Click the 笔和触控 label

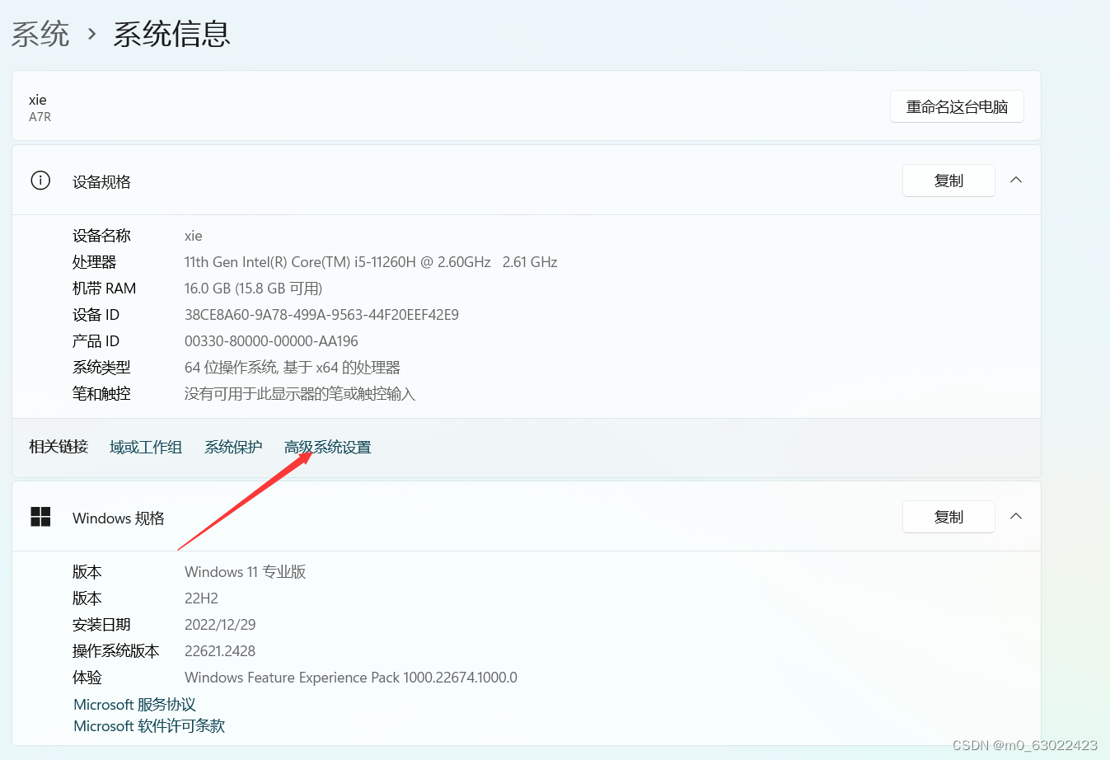pos(101,394)
